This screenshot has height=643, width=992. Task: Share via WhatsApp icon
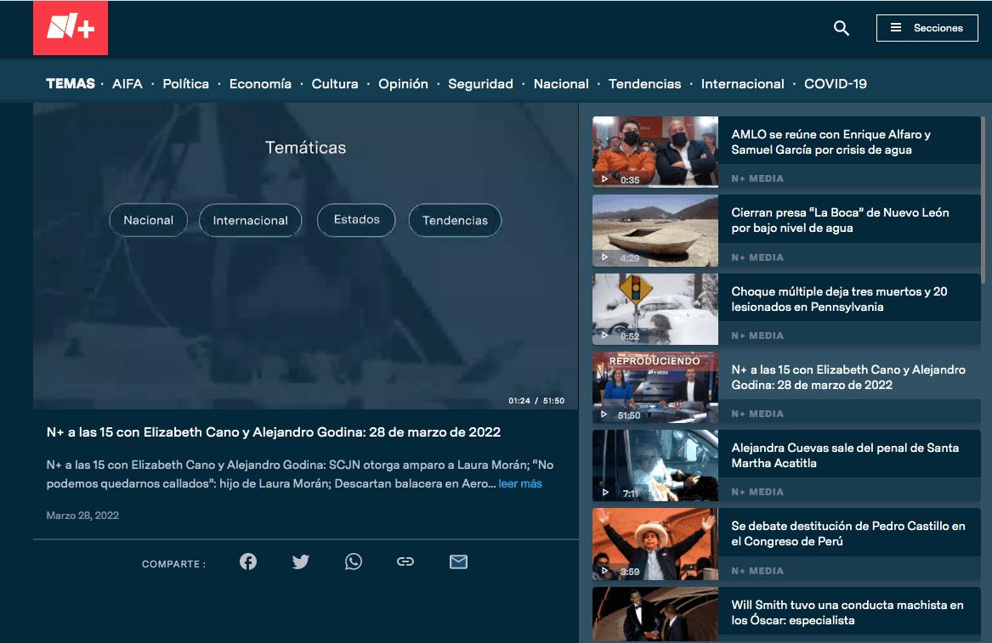(353, 561)
